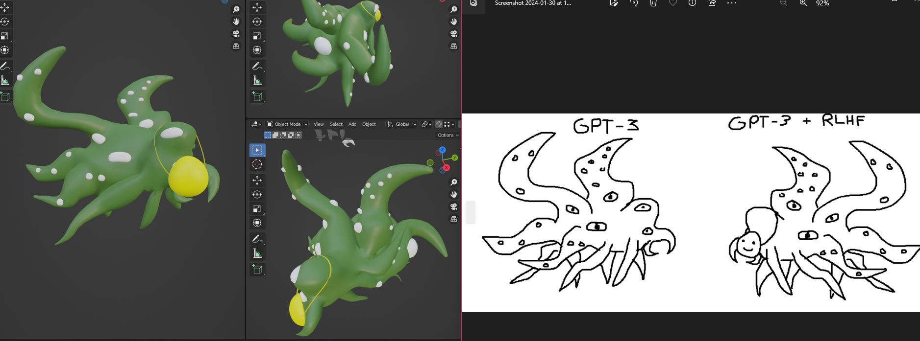Pick Annotate tool in top-right viewport
Viewport: 920px width, 341px height.
(x=257, y=66)
